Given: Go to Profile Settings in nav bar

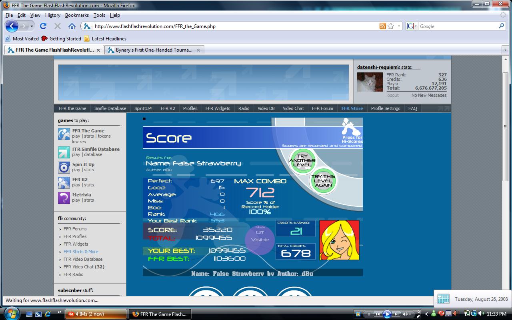Looking at the screenshot, I should coord(386,108).
